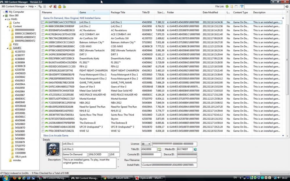This screenshot has width=290, height=181.
Task: Tick the checkbox for the (c4) Disc 1 row
Action: [43, 22]
